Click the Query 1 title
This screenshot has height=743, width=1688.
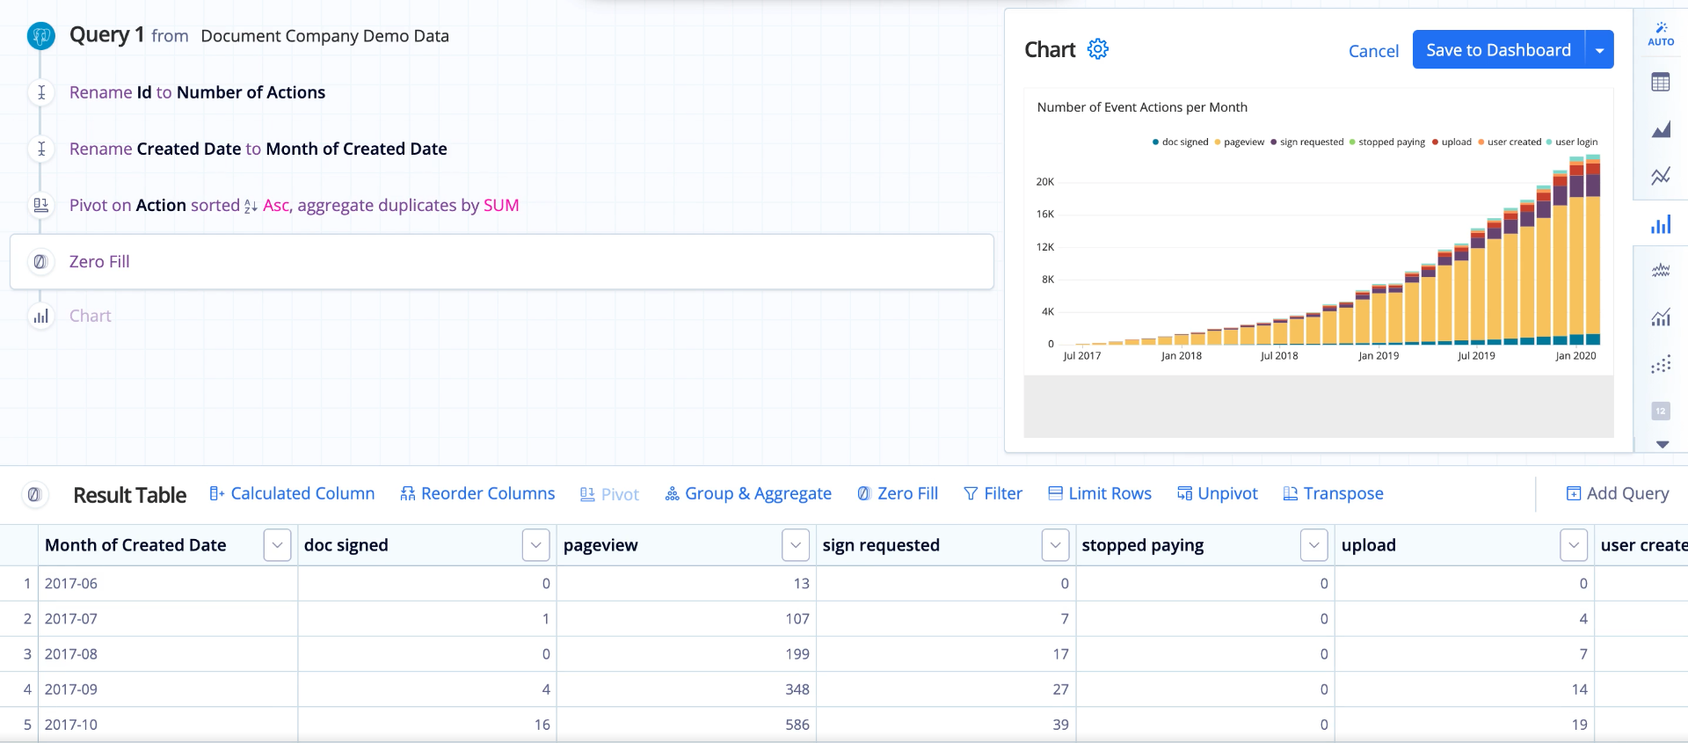[x=107, y=35]
